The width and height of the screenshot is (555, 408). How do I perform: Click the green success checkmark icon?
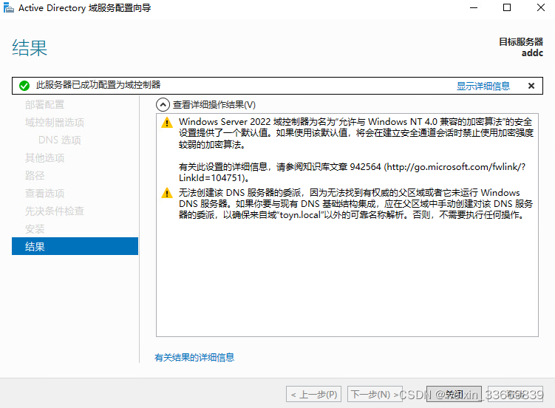(x=24, y=86)
